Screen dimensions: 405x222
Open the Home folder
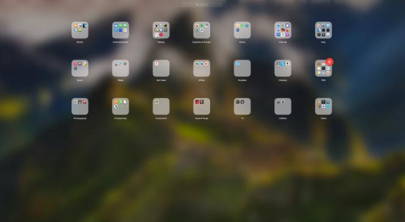click(x=243, y=30)
